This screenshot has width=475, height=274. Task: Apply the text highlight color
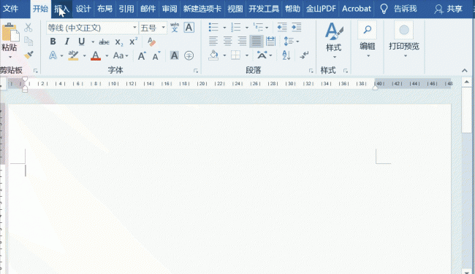tap(73, 55)
